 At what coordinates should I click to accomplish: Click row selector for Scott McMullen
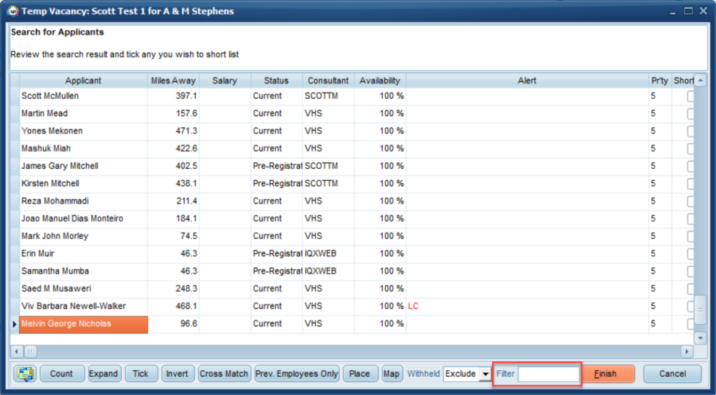(x=14, y=96)
